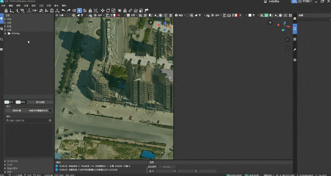
Task: Click the multicolor swatch in left viewport toolbar
Action: coord(113,15)
